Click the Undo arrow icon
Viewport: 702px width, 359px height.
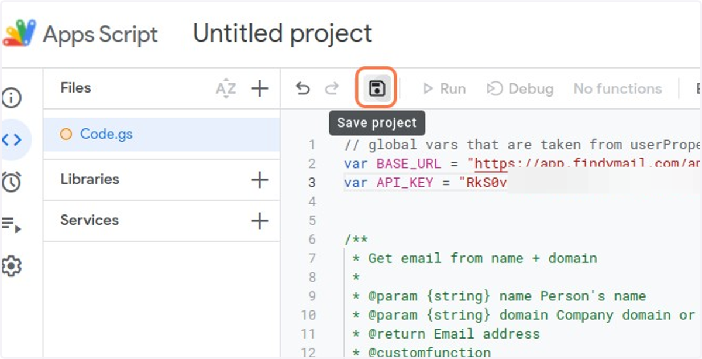tap(302, 88)
